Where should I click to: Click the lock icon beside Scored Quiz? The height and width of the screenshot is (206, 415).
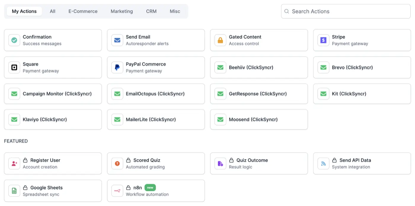128,160
